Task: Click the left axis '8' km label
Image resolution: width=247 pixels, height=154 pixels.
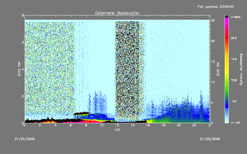Action: pyautogui.click(x=23, y=15)
